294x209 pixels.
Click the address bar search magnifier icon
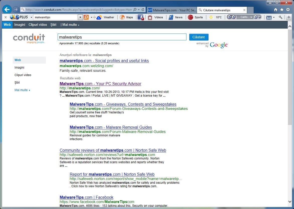pos(135,10)
